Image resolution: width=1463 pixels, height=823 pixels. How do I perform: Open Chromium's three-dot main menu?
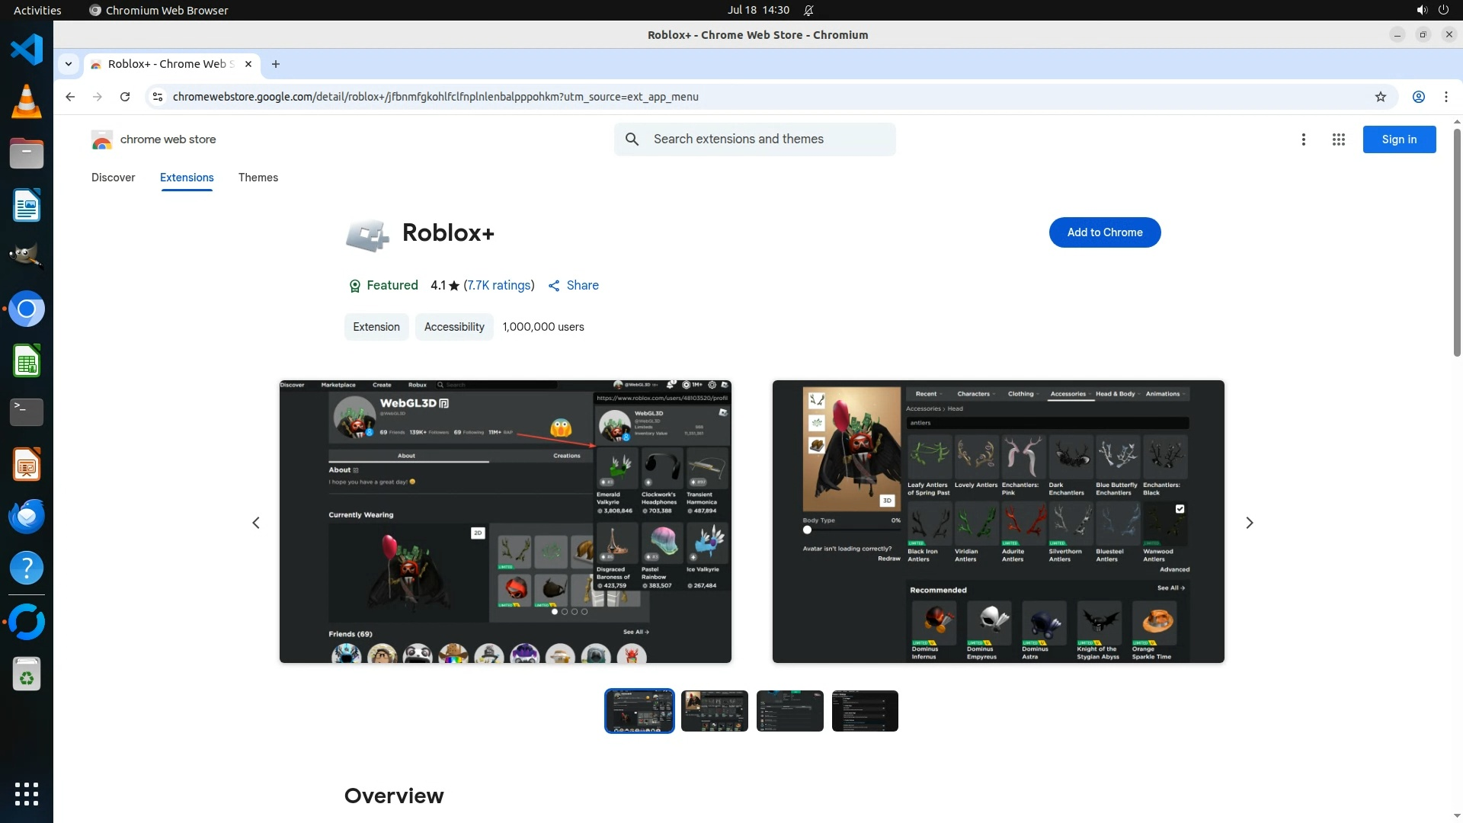tap(1445, 97)
